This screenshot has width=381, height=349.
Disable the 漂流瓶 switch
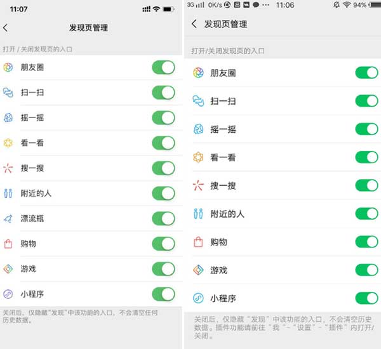coord(163,219)
